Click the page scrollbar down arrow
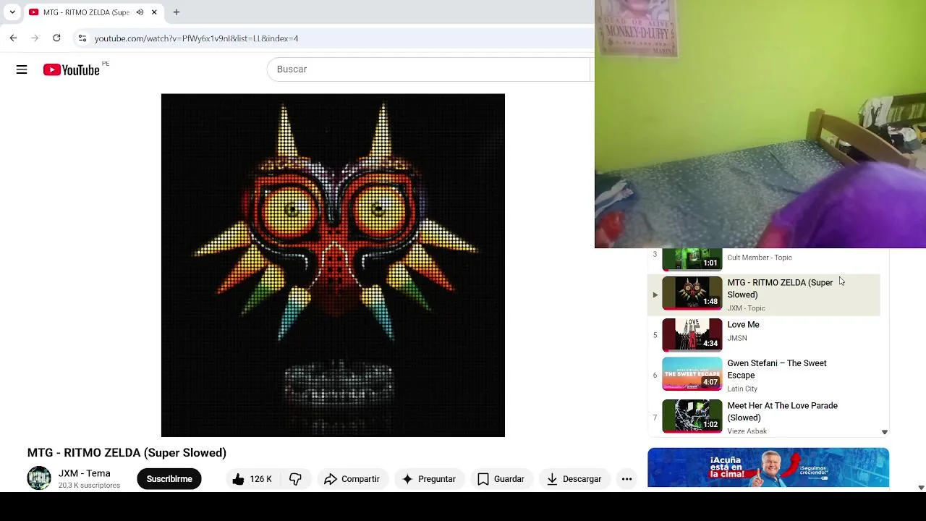 coord(921,488)
